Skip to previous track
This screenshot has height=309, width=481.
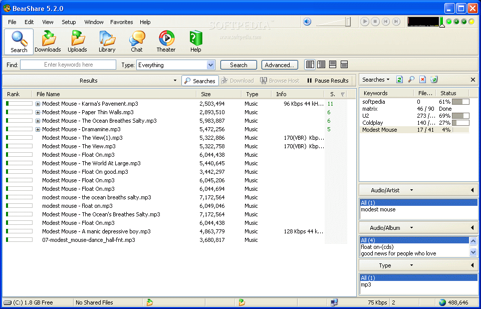(x=386, y=22)
